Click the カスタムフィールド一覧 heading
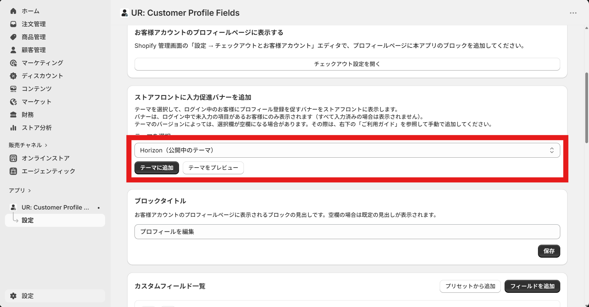 pyautogui.click(x=170, y=286)
